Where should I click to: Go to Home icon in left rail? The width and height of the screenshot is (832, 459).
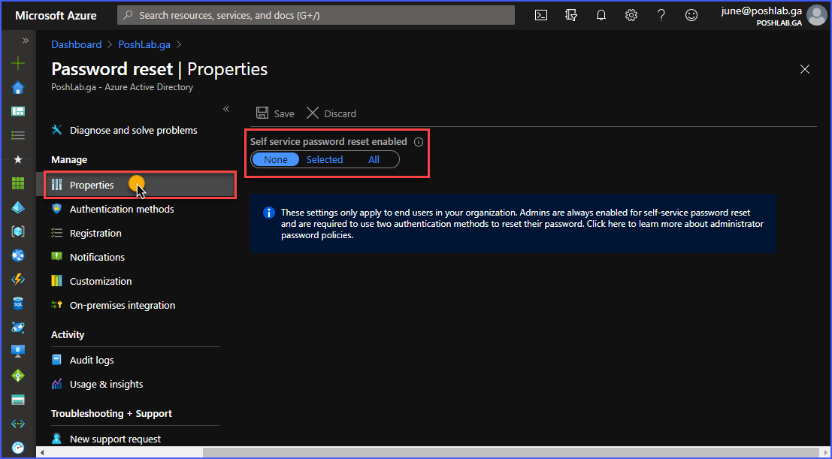[x=18, y=87]
